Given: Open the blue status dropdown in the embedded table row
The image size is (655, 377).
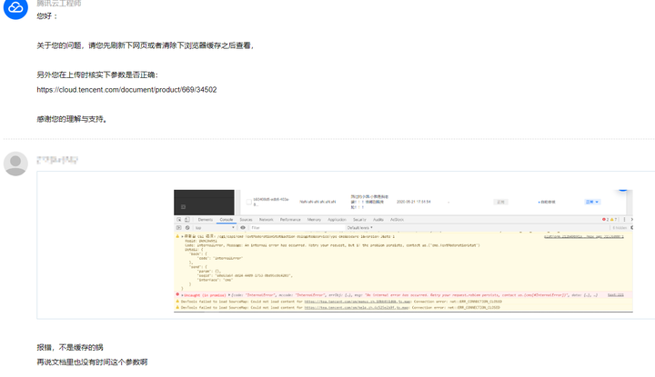Looking at the screenshot, I should pyautogui.click(x=592, y=202).
